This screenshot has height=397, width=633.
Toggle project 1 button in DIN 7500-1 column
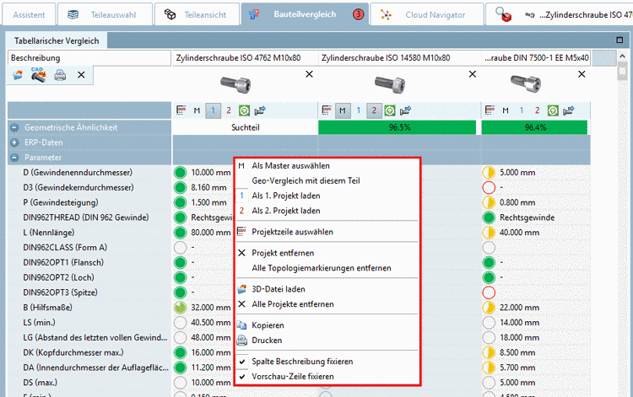click(522, 110)
